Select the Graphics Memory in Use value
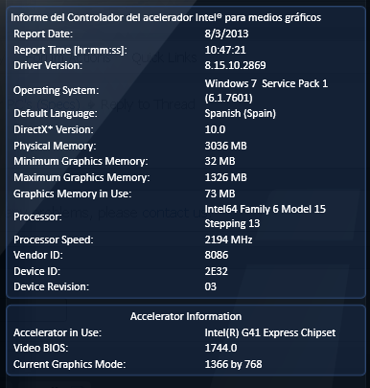This screenshot has width=370, height=388. [x=220, y=194]
